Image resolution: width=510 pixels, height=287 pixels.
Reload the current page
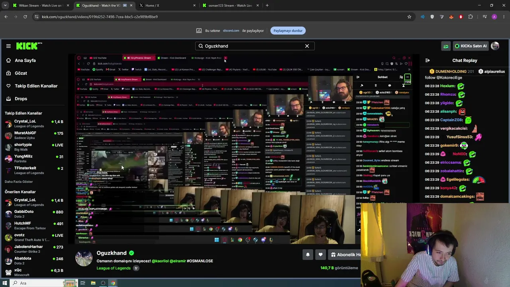tap(25, 17)
